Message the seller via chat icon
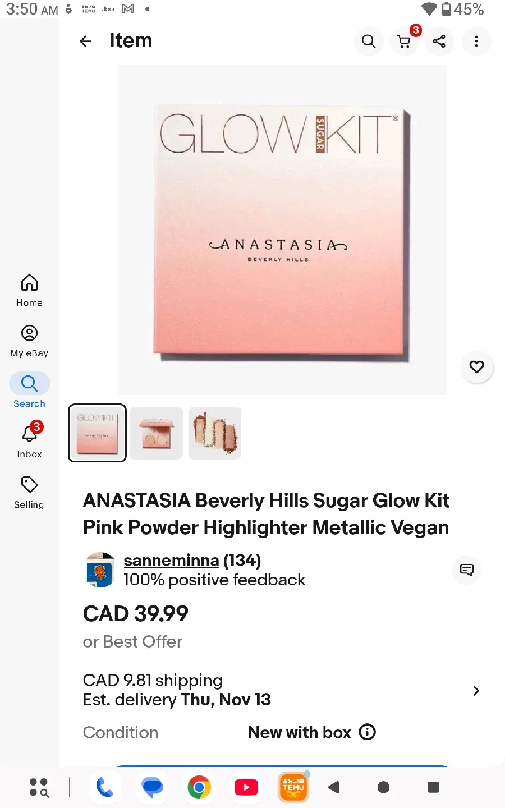 tap(466, 570)
